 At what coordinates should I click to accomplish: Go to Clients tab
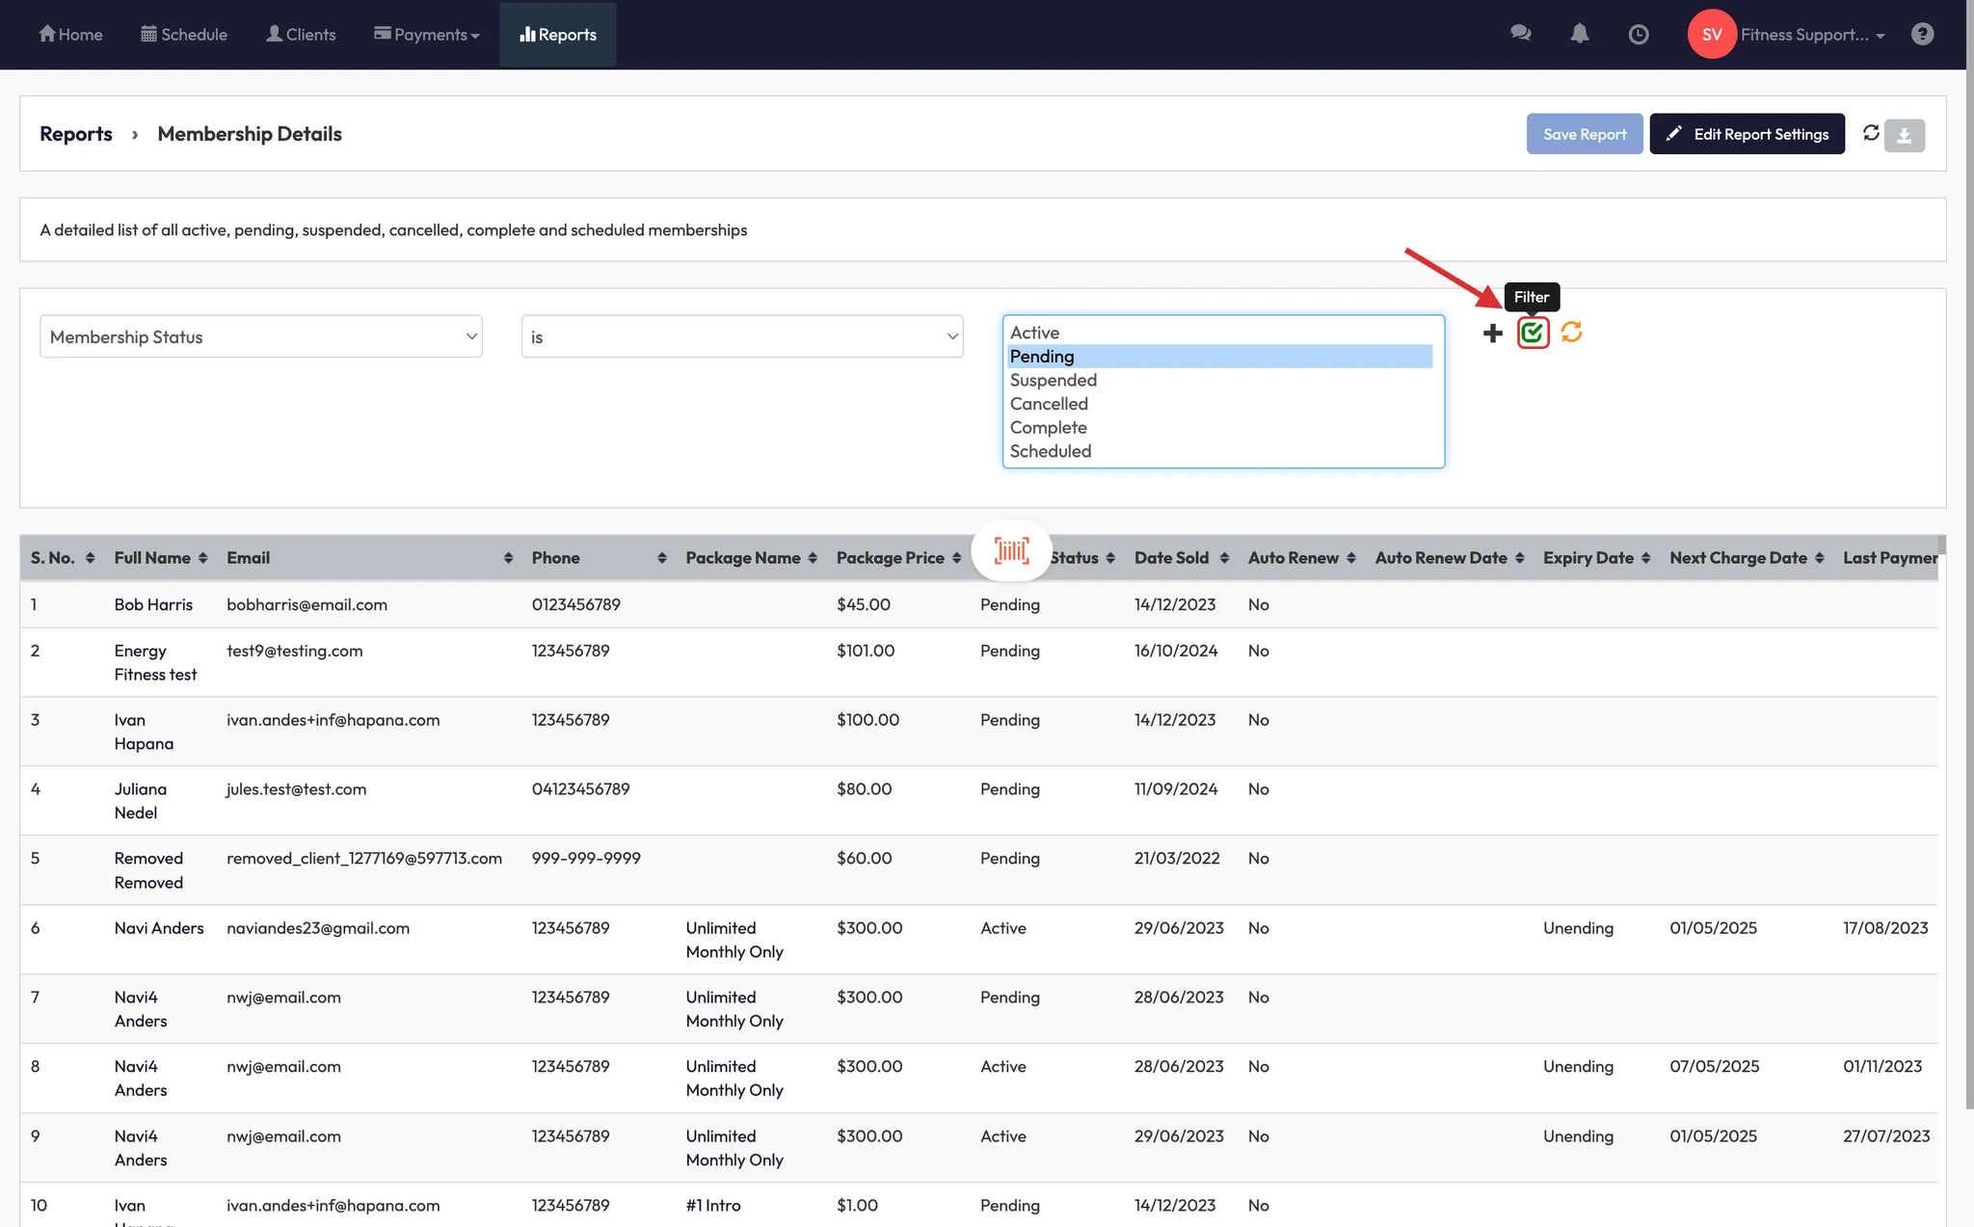[301, 35]
